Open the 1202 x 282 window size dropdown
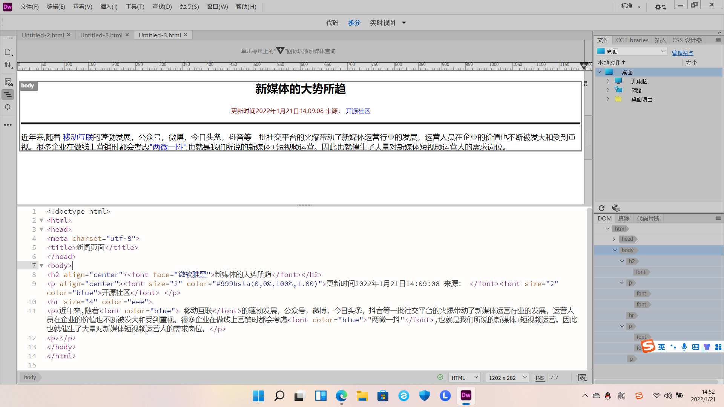724x407 pixels. click(507, 378)
